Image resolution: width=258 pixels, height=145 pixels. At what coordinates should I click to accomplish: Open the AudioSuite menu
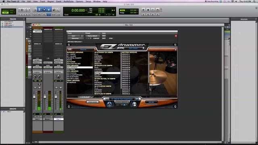(x=69, y=1)
